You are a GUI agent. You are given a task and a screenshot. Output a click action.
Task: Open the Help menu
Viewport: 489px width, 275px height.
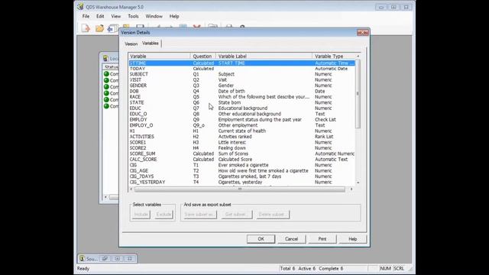pyautogui.click(x=174, y=16)
